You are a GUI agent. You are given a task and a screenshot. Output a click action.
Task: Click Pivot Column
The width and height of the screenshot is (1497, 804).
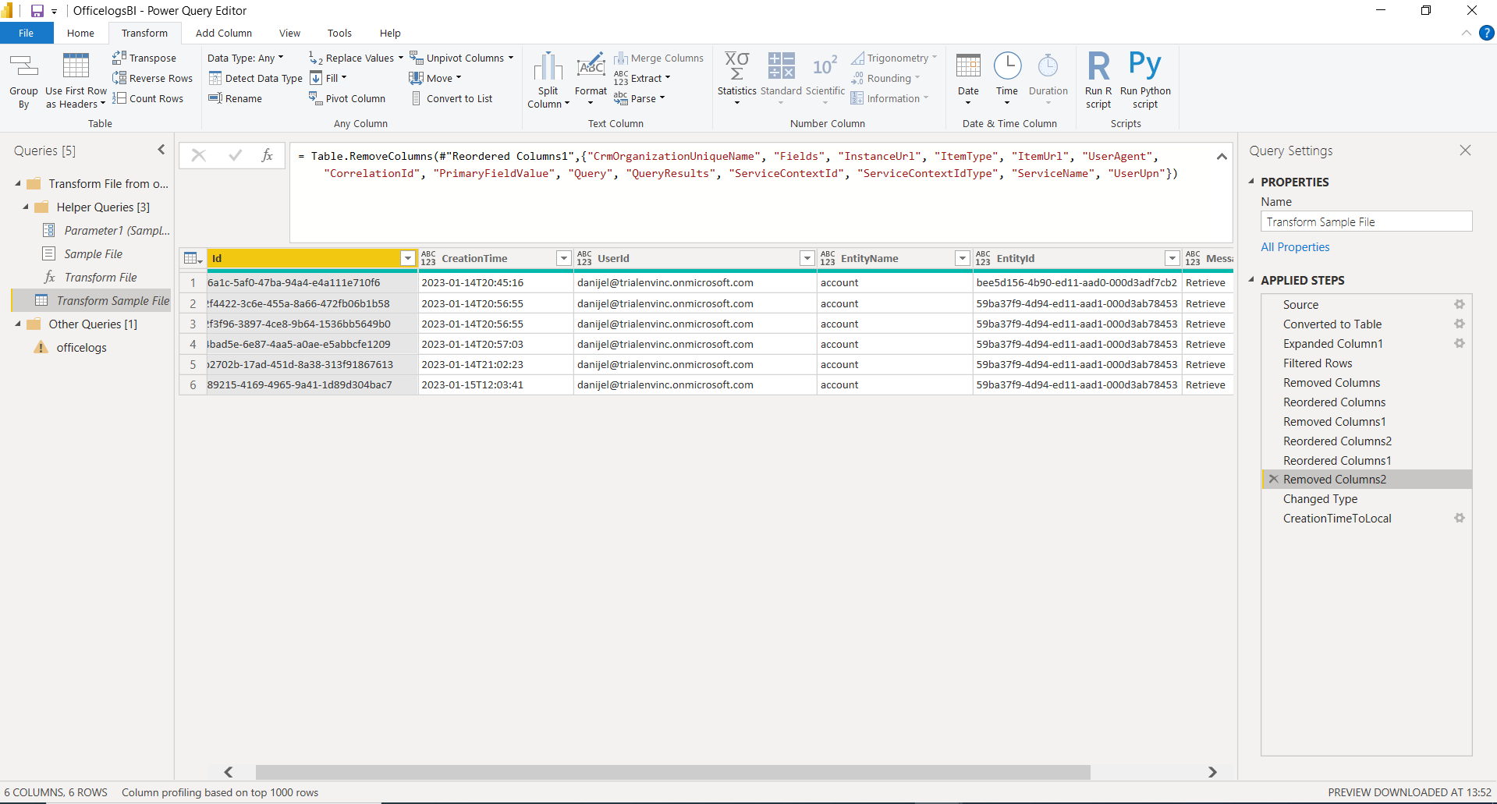click(x=347, y=98)
